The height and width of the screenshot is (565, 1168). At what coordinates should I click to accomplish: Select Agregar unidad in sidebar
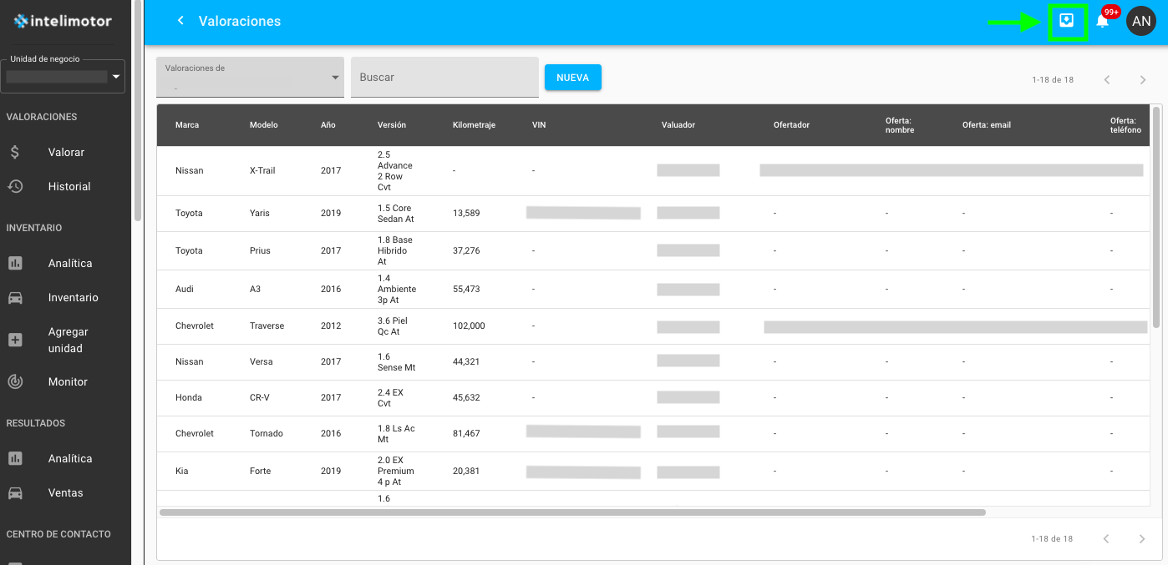coord(68,340)
